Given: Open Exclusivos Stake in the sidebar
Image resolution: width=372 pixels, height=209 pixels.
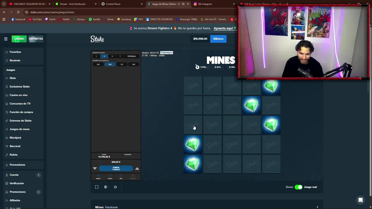Looking at the screenshot, I should [23, 87].
